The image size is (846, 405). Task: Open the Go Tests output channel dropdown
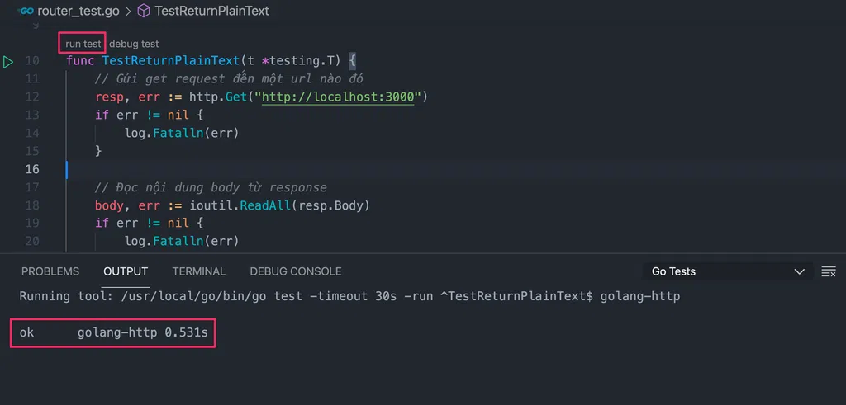click(728, 271)
